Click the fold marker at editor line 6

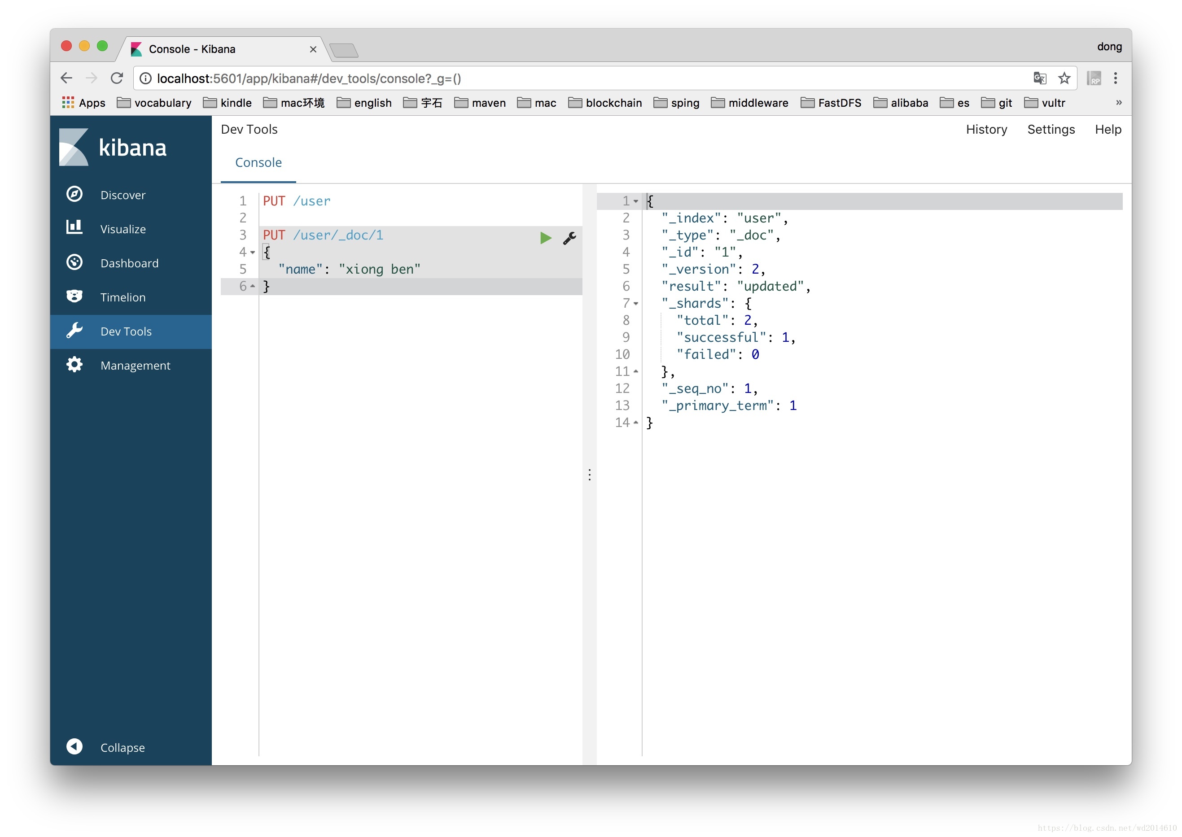(x=253, y=286)
